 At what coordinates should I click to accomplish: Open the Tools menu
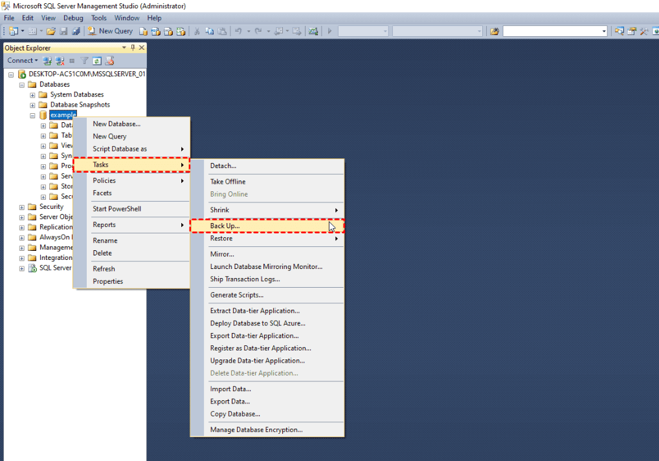coord(99,17)
